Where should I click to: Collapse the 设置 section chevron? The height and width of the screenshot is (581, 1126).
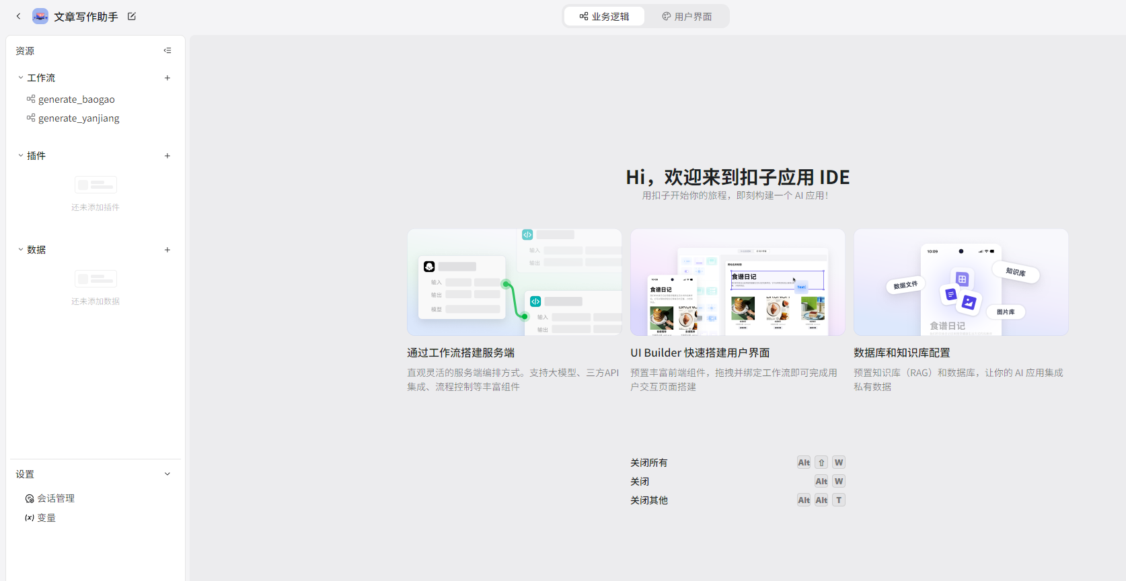click(167, 474)
